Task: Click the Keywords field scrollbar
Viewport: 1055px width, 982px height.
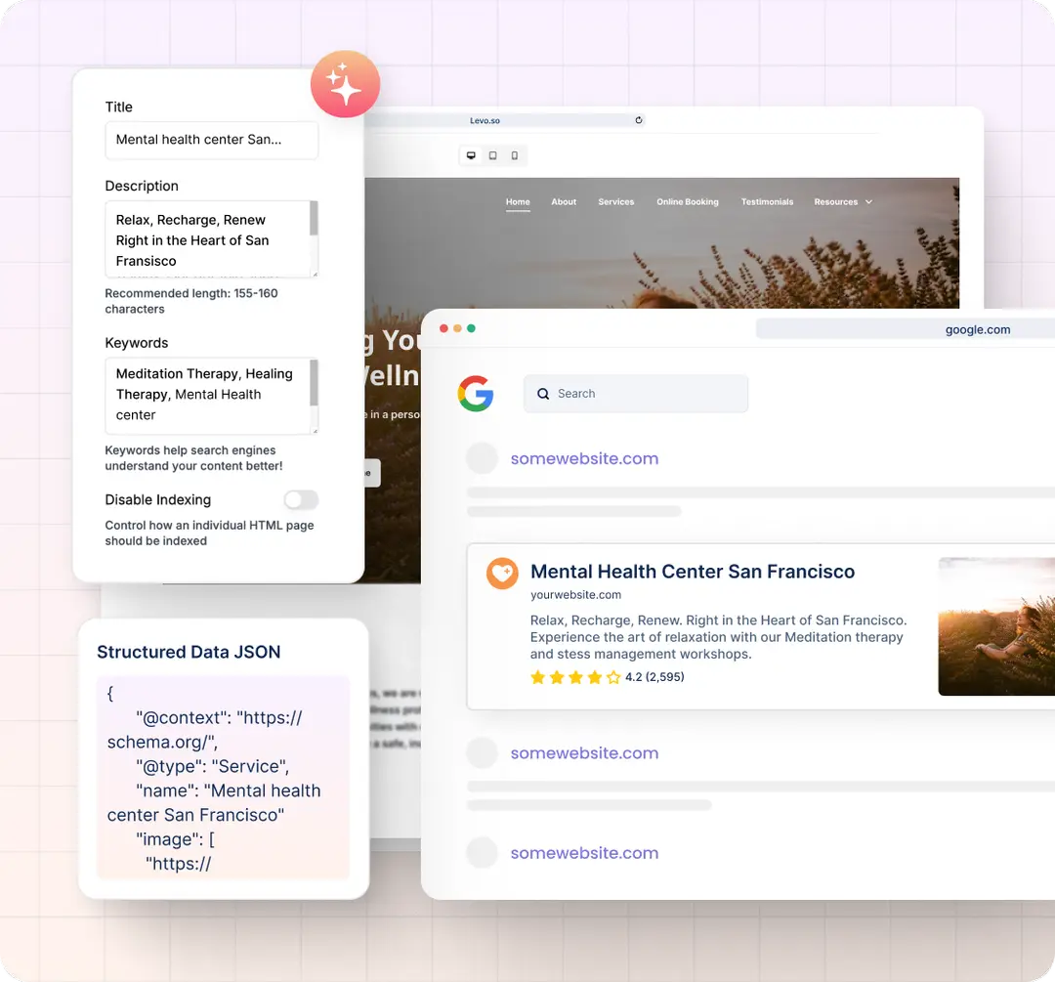Action: (x=314, y=383)
